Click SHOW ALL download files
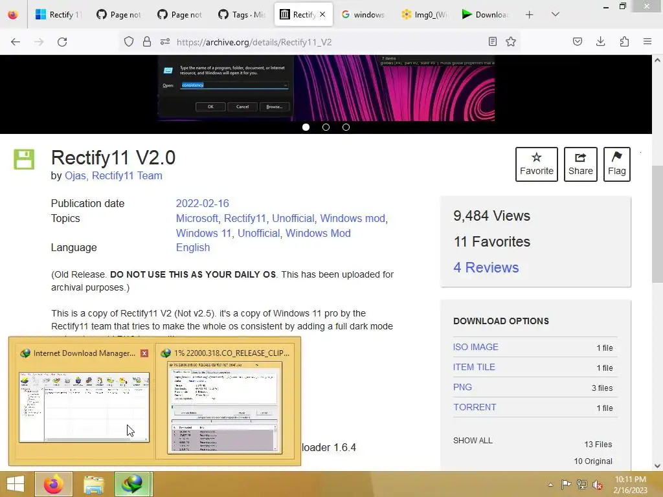 (x=473, y=440)
